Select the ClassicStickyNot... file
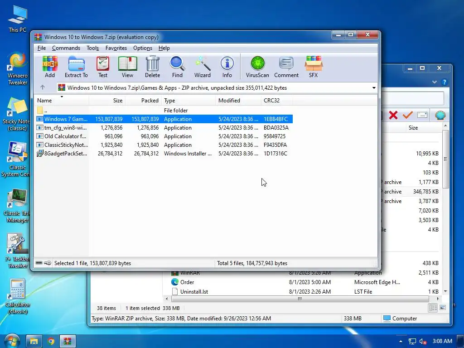The height and width of the screenshot is (348, 464). click(164, 145)
